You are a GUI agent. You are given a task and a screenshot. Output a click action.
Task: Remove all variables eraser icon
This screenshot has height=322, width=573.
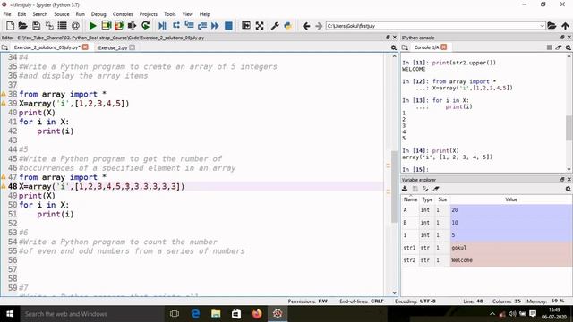click(x=436, y=189)
